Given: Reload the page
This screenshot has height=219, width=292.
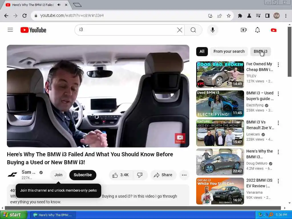Looking at the screenshot, I should tap(25, 16).
